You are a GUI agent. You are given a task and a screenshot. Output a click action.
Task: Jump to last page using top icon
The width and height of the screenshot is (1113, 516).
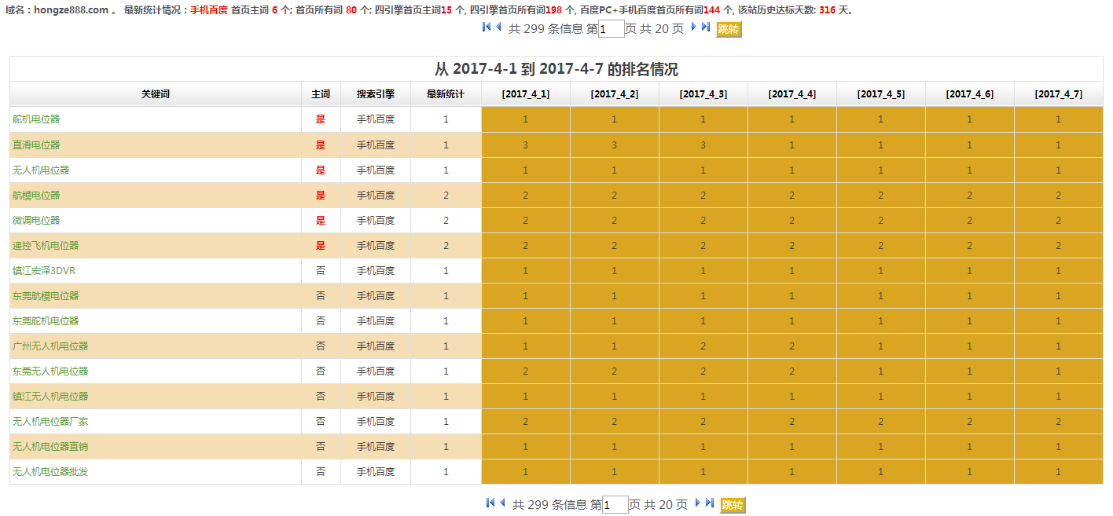pyautogui.click(x=706, y=27)
